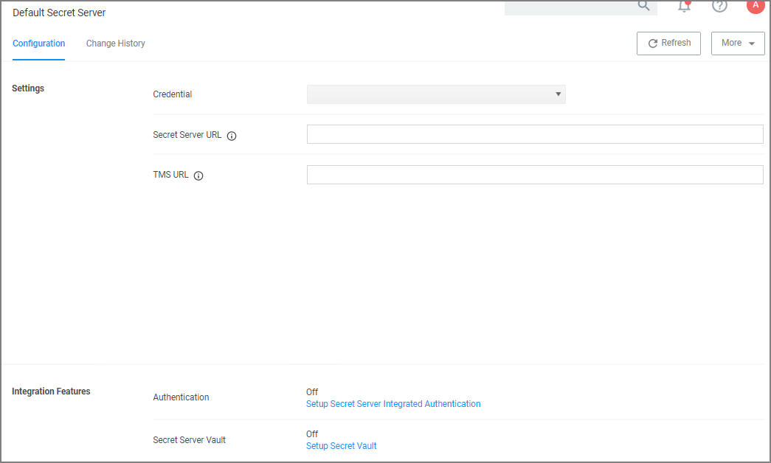The width and height of the screenshot is (771, 463).
Task: Click the Integration Features heading
Action: [51, 391]
